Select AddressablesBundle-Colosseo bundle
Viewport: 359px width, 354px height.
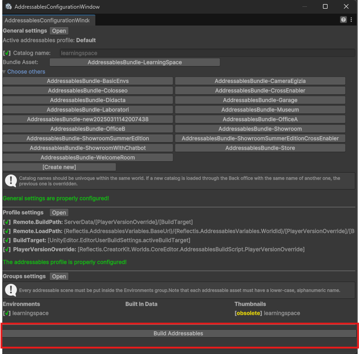point(88,91)
